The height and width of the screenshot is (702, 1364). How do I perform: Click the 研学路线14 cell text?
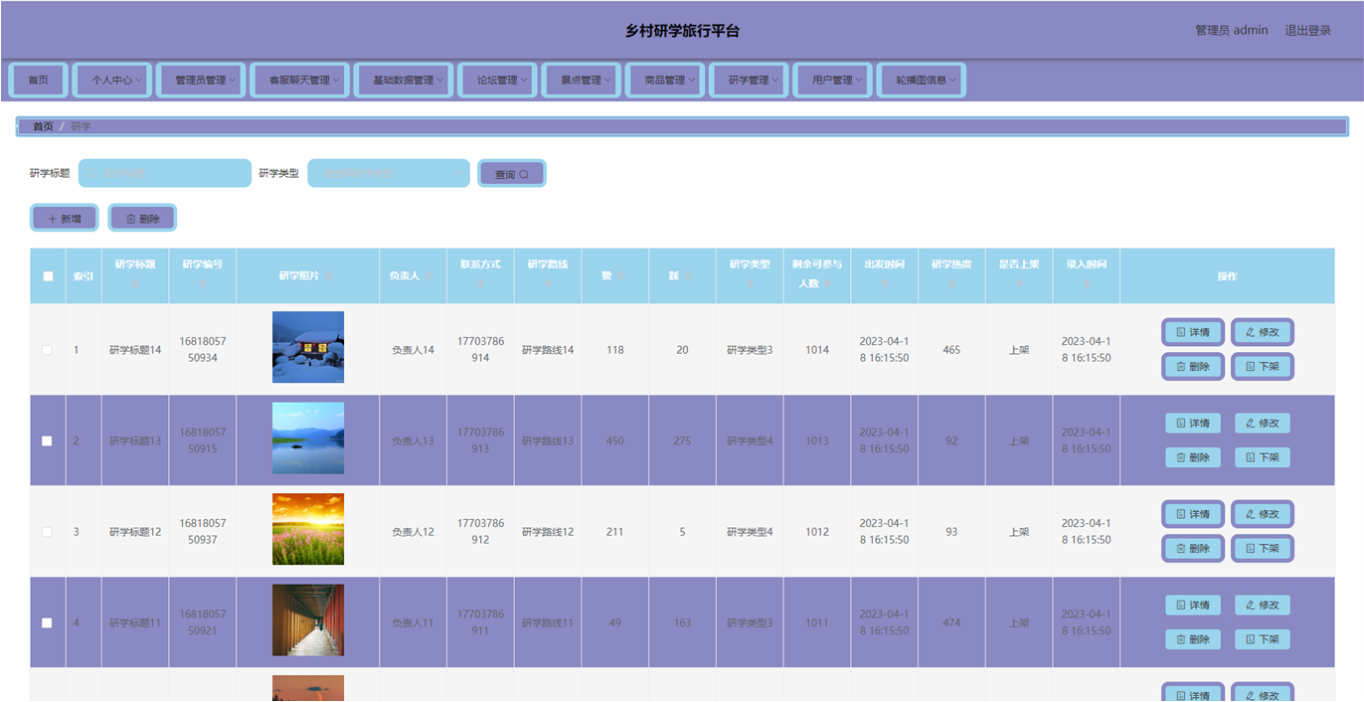[548, 350]
